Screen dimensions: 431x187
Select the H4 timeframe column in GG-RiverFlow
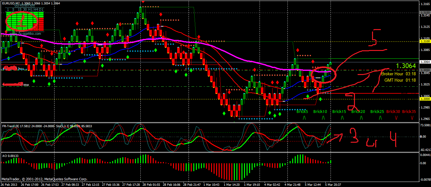tap(36, 9)
